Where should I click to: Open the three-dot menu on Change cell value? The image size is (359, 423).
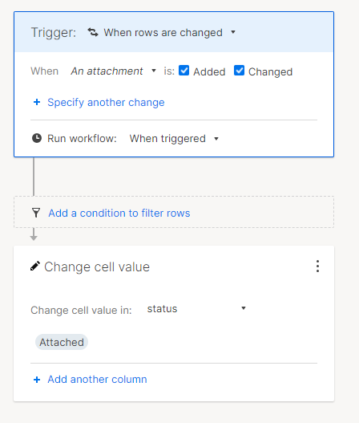[318, 266]
